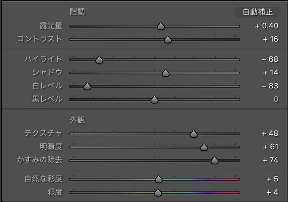Click the テクスチャ texture slider handle
The height and width of the screenshot is (202, 288).
[x=193, y=134]
